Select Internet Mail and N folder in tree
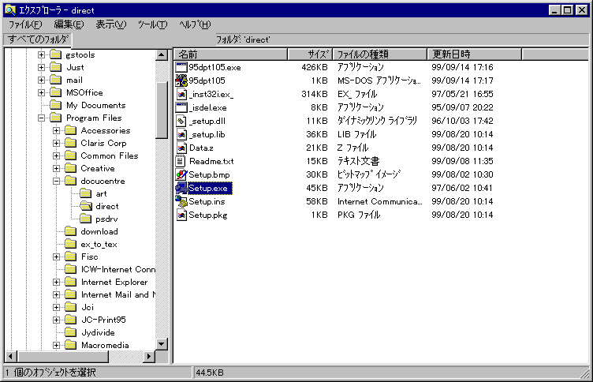This screenshot has height=382, width=593. coord(118,294)
